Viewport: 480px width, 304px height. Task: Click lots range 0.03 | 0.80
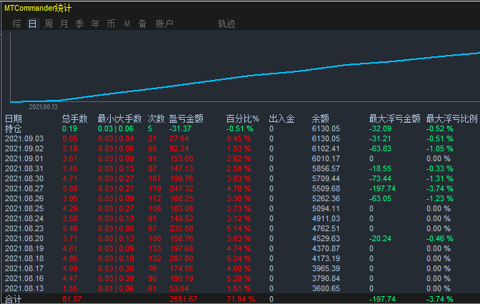[x=116, y=229]
